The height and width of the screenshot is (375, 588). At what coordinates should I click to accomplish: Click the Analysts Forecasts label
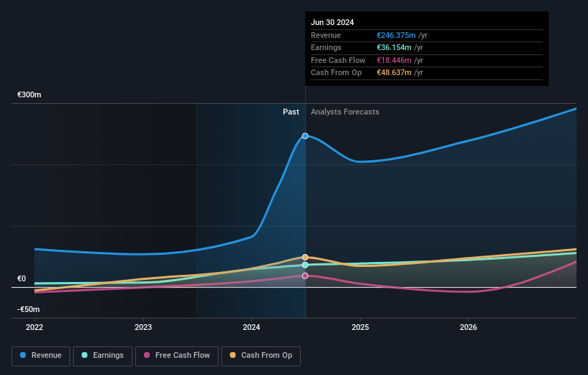(344, 112)
